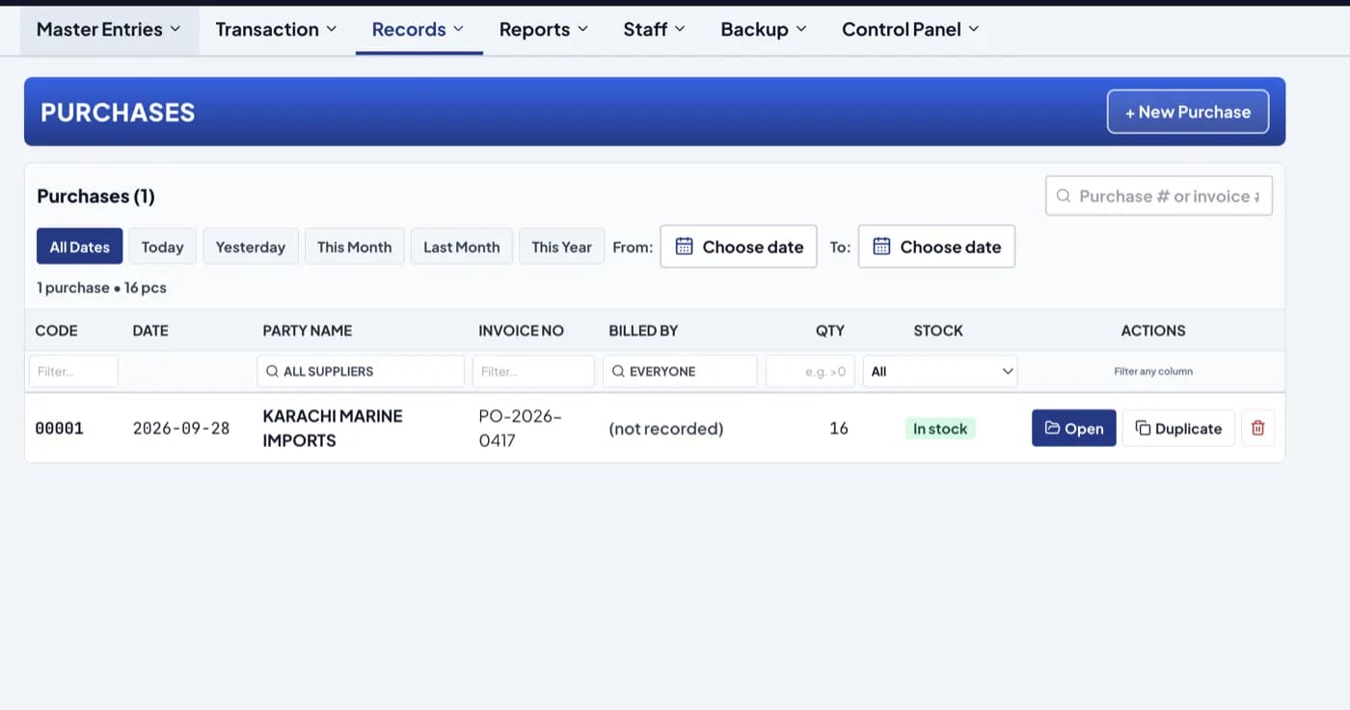Screen dimensions: 1350x710
Task: Open the Master Entries menu
Action: click(x=109, y=29)
